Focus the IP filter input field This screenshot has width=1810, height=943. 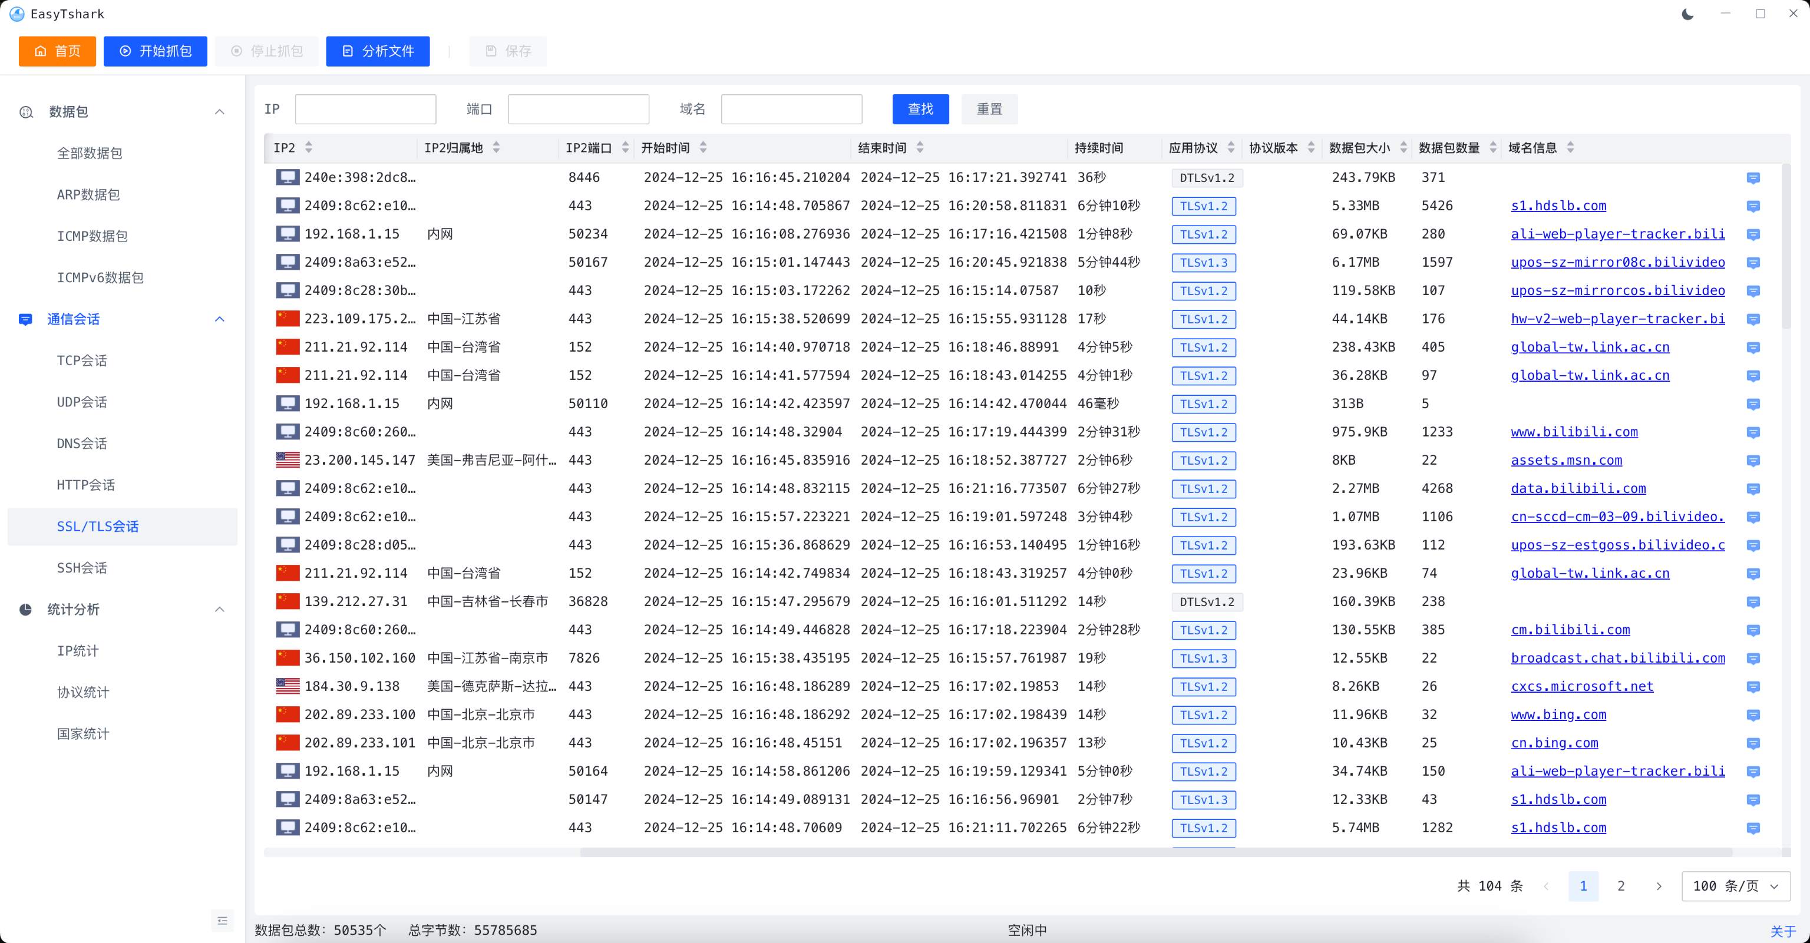pyautogui.click(x=365, y=109)
